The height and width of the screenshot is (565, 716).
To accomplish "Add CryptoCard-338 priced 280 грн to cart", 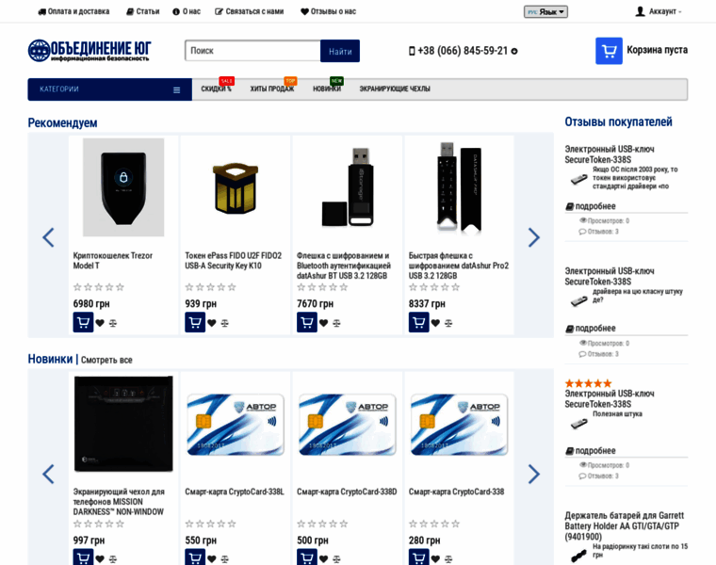I will point(418,557).
